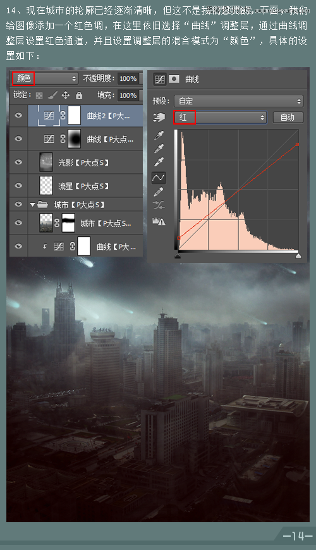Click the lock all padlock icon

tap(79, 95)
